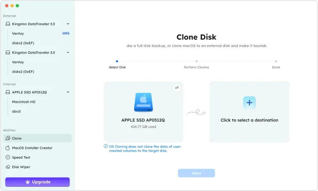
Task: Click to select a destination card
Action: pos(249,112)
